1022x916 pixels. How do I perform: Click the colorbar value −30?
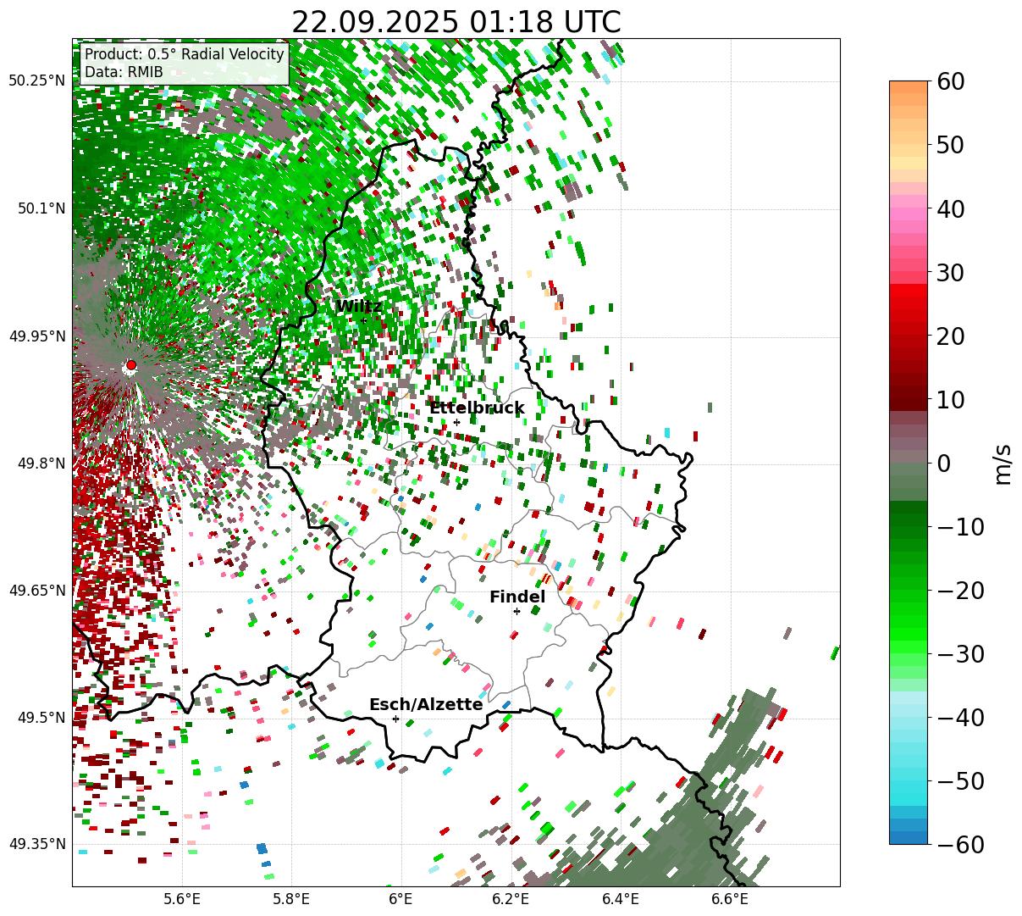coord(962,653)
